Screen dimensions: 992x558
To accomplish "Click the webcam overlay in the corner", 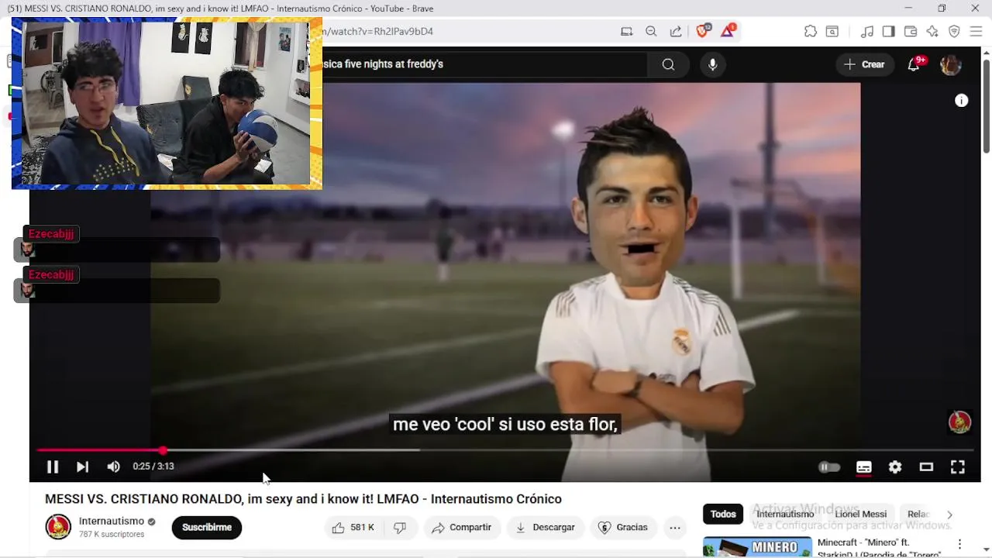I will pyautogui.click(x=167, y=103).
